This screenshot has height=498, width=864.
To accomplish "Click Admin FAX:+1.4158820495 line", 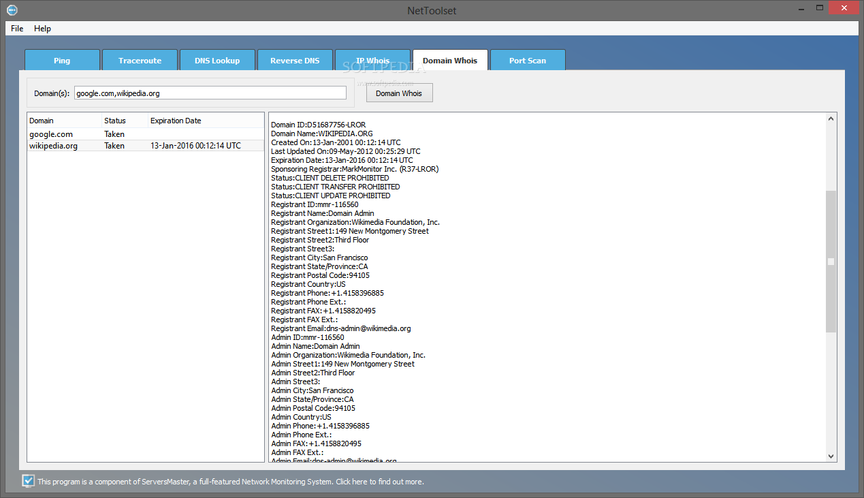I will pyautogui.click(x=316, y=443).
